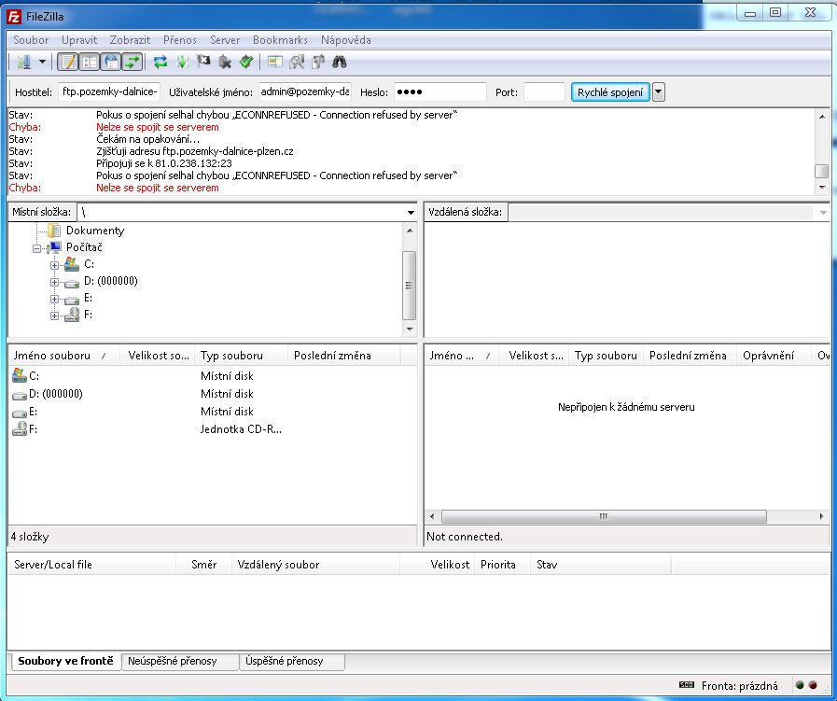Image resolution: width=837 pixels, height=701 pixels.
Task: Click the Počítač computer icon in tree
Action: [x=54, y=247]
